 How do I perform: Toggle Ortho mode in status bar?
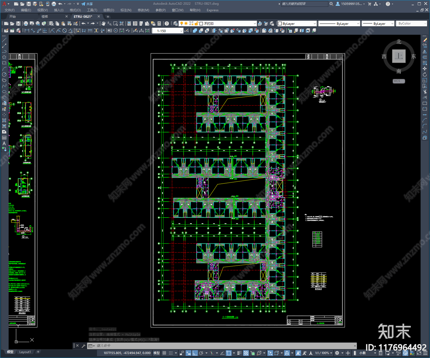coord(195,353)
